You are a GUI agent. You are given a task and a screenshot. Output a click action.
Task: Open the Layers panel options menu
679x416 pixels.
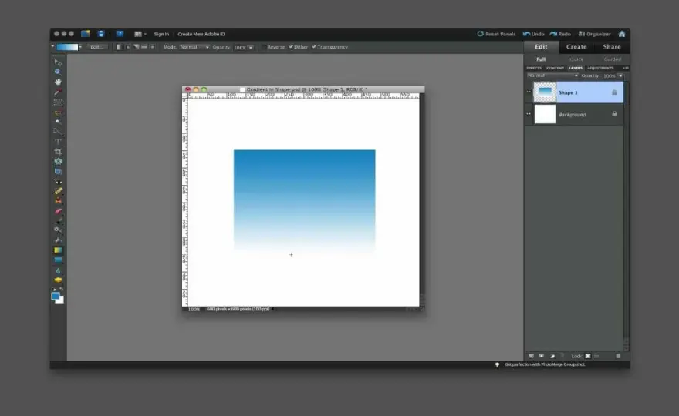click(626, 68)
